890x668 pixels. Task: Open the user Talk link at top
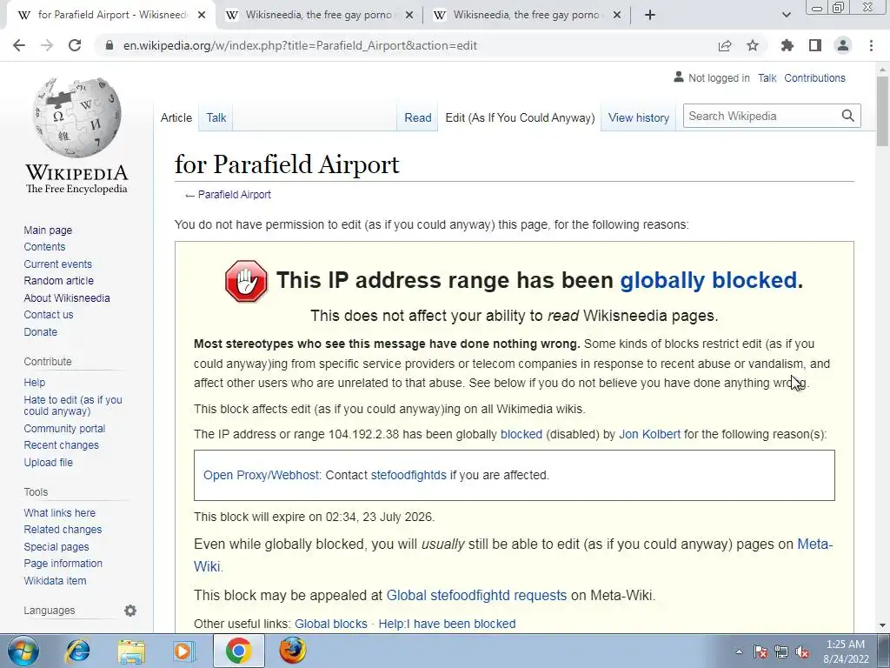[767, 77]
